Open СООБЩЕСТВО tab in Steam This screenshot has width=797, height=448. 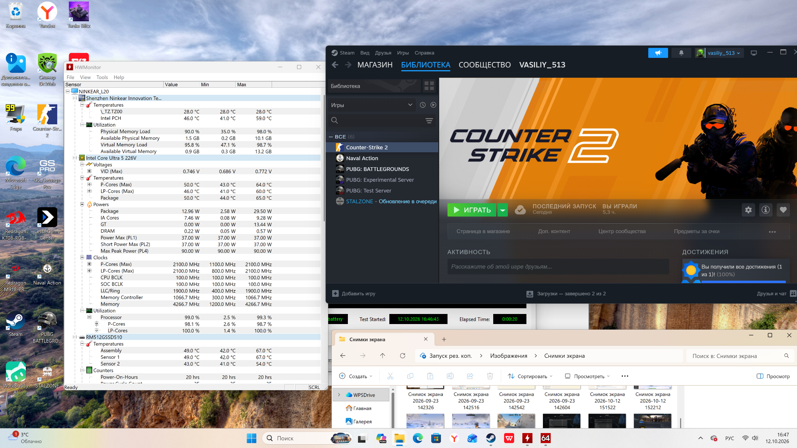485,65
